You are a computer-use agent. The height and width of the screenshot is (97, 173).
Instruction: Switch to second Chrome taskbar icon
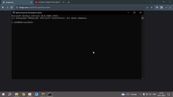[x=43, y=94]
